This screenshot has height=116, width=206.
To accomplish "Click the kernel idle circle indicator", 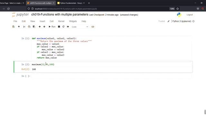I will click(193, 21).
